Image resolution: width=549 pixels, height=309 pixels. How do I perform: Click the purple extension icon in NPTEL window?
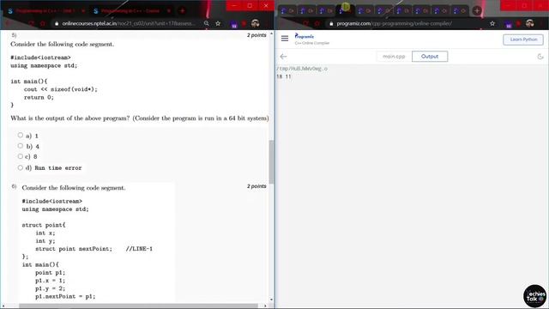coord(234,24)
